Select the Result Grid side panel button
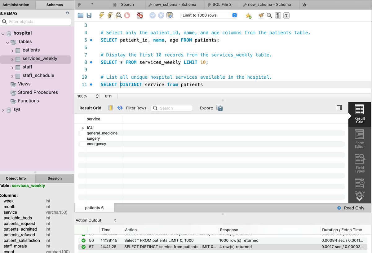Image resolution: width=372 pixels, height=253 pixels. coord(360,114)
